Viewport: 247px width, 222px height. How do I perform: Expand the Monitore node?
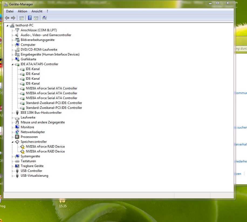pyautogui.click(x=12, y=127)
